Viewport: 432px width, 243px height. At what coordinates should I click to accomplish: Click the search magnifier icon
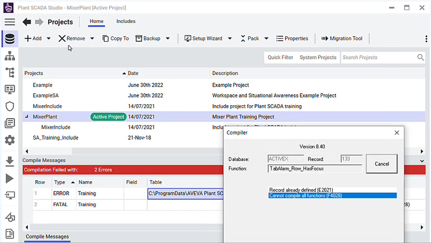420,57
